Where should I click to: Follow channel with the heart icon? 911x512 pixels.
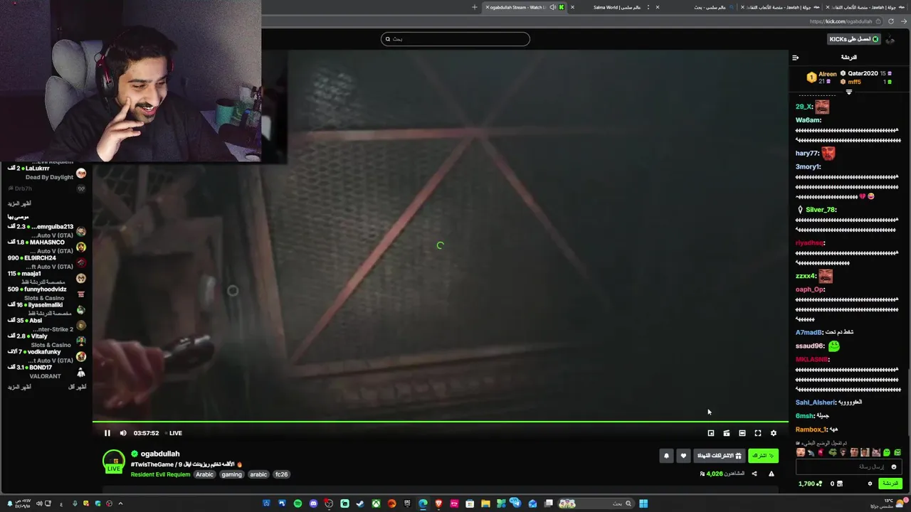[683, 456]
